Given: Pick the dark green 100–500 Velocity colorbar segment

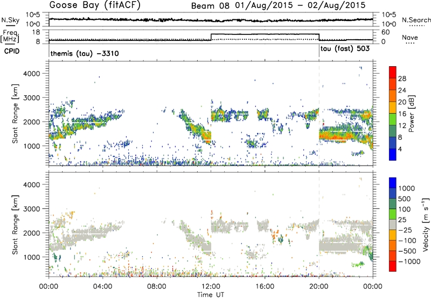Looking at the screenshot, I should (393, 204).
